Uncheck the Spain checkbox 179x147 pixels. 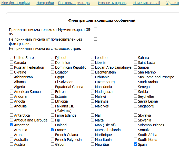(136, 144)
